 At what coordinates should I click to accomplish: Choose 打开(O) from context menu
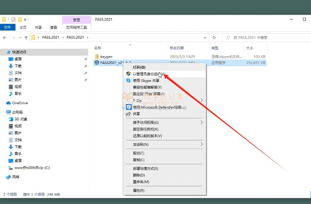tap(165, 67)
